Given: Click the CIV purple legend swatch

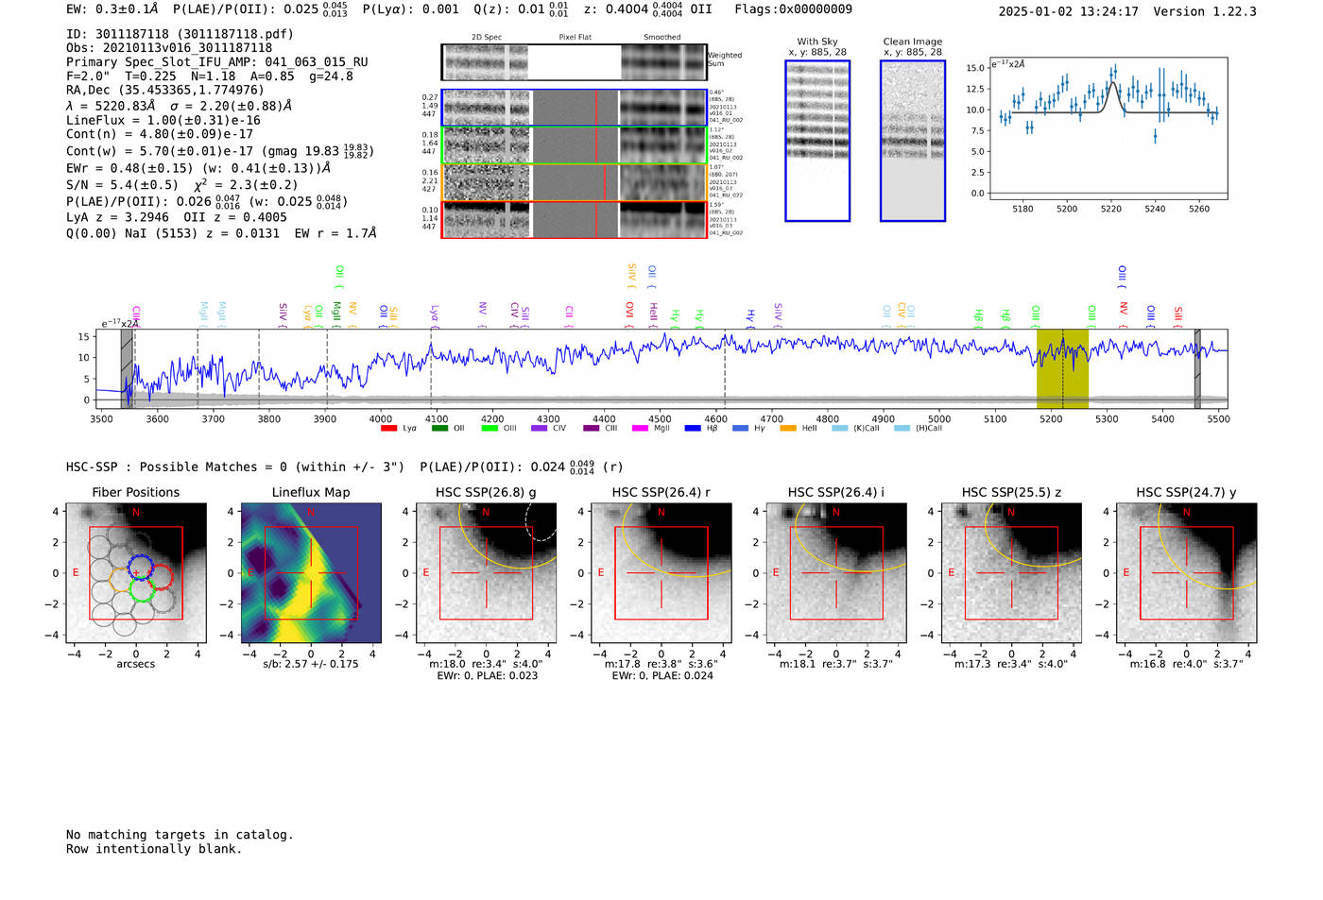Looking at the screenshot, I should (539, 429).
